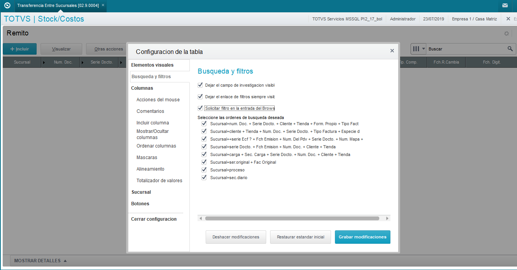Click the X icon next to Empresa 1 / Casa Matriz
This screenshot has height=270, width=517.
[508, 18]
